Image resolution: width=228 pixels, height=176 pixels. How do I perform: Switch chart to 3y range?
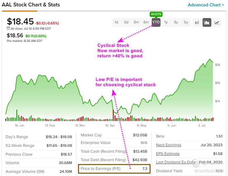[x=176, y=22]
